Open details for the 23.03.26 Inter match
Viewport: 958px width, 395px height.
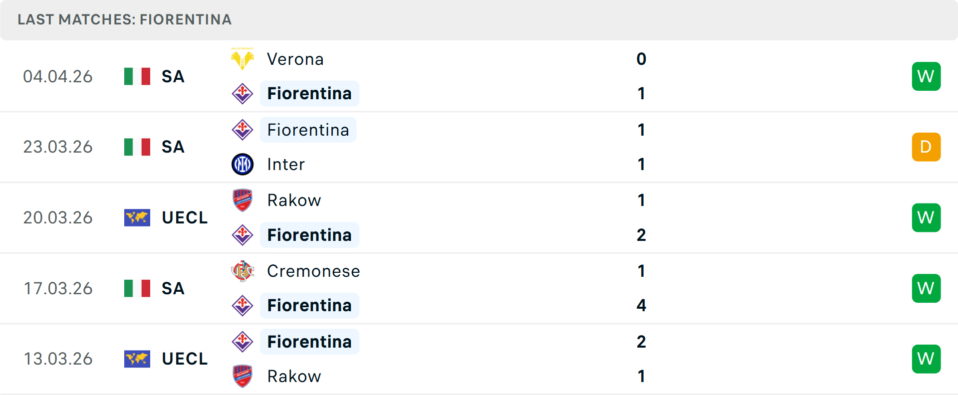pyautogui.click(x=479, y=147)
